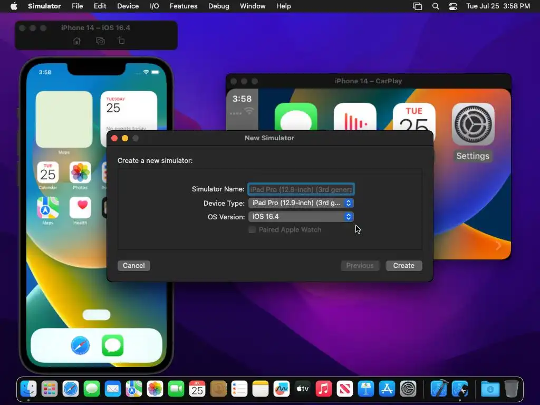Open Launchpad from the macOS Dock
This screenshot has width=540, height=405.
tap(50, 389)
